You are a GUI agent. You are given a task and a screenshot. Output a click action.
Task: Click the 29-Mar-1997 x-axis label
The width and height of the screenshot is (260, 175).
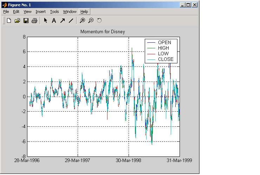(77, 160)
